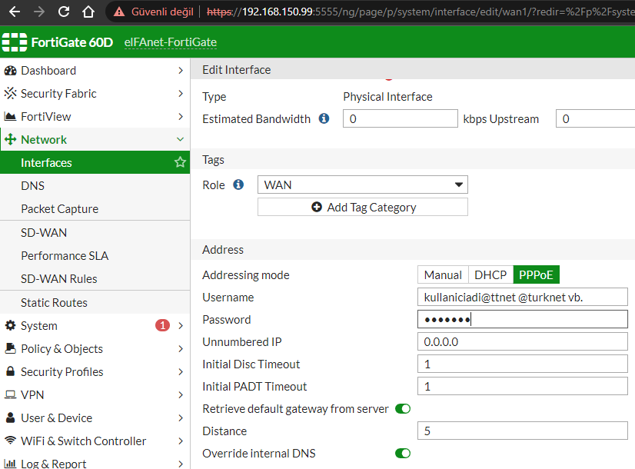
Task: Disable Retrieve default gateway from server
Action: tap(403, 409)
